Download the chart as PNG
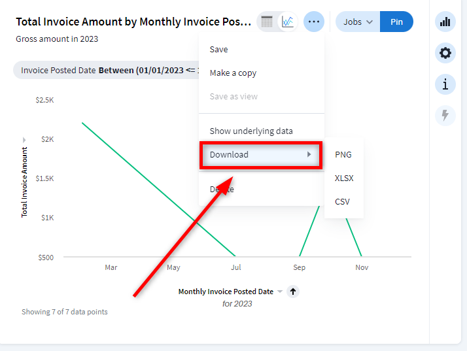 343,155
